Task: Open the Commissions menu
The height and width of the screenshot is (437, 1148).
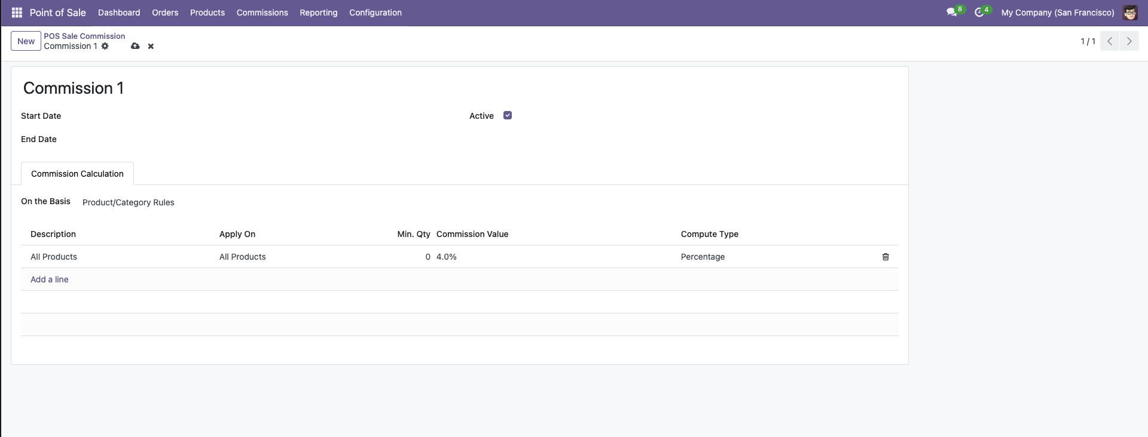Action: pyautogui.click(x=262, y=13)
